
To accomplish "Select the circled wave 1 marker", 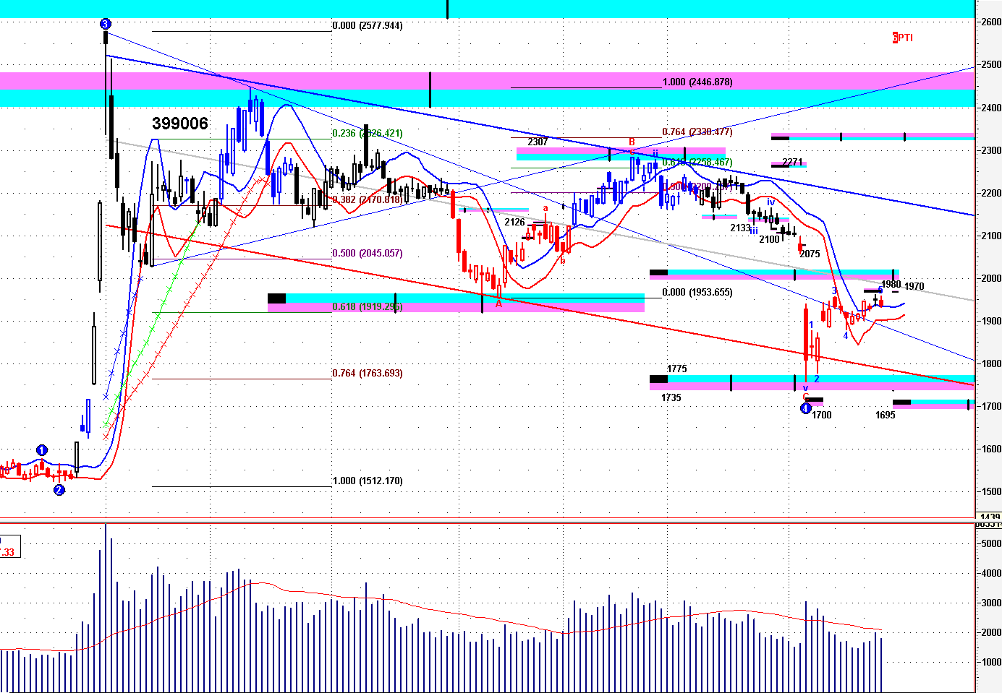I will point(42,450).
